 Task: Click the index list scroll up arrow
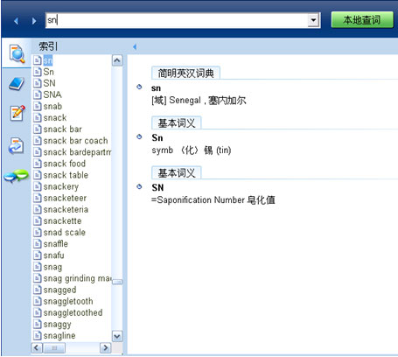pyautogui.click(x=117, y=60)
